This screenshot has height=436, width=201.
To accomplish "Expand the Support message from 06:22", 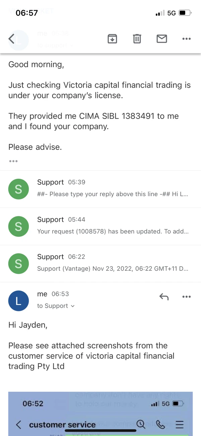I will tap(113, 263).
